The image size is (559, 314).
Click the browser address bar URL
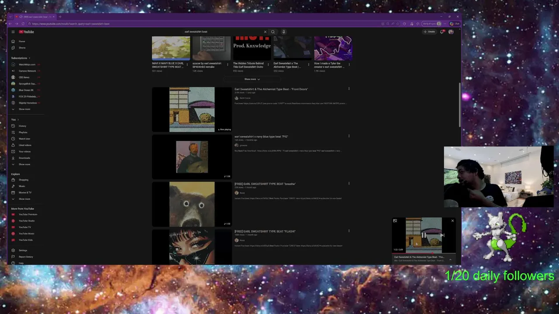click(x=71, y=24)
